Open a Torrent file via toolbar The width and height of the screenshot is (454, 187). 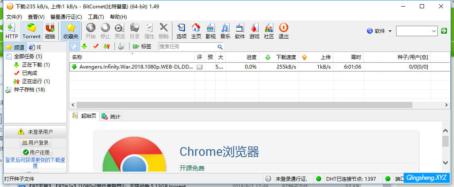32,31
